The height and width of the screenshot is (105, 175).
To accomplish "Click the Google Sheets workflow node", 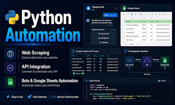I will click(x=165, y=62).
